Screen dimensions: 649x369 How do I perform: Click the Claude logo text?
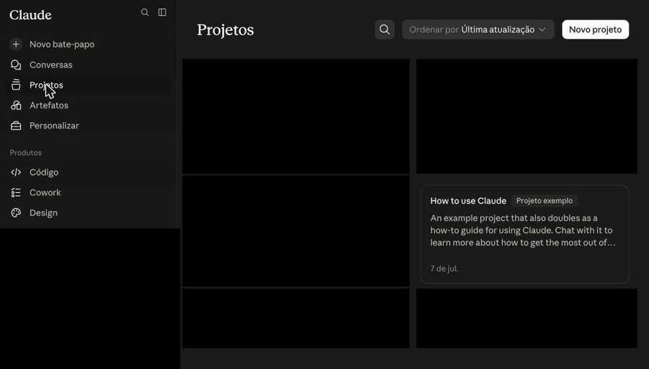pos(30,15)
